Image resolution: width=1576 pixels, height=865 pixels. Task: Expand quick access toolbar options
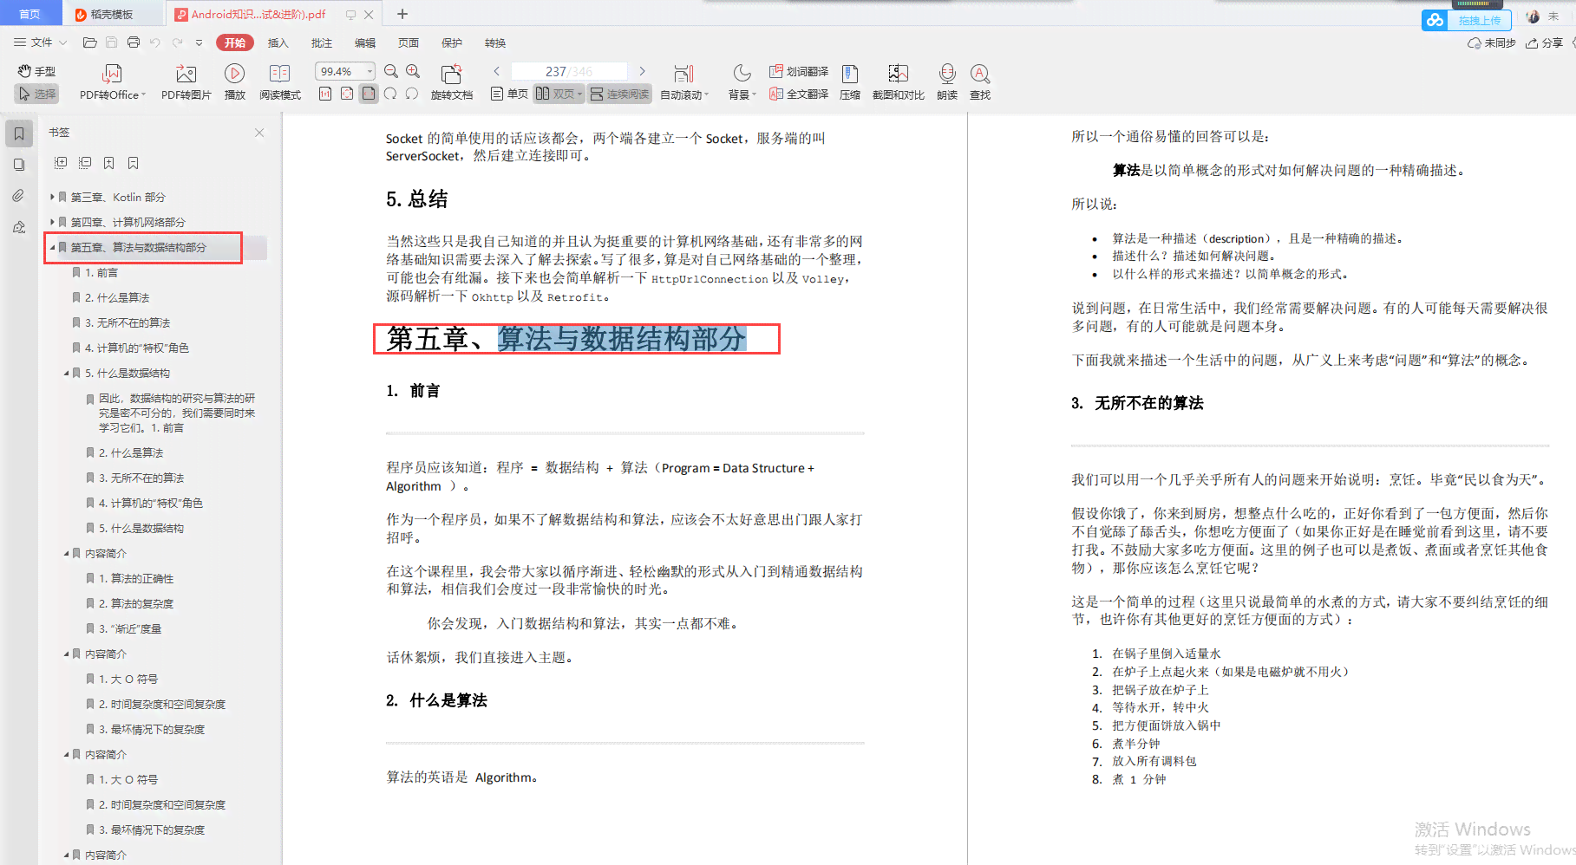point(199,42)
